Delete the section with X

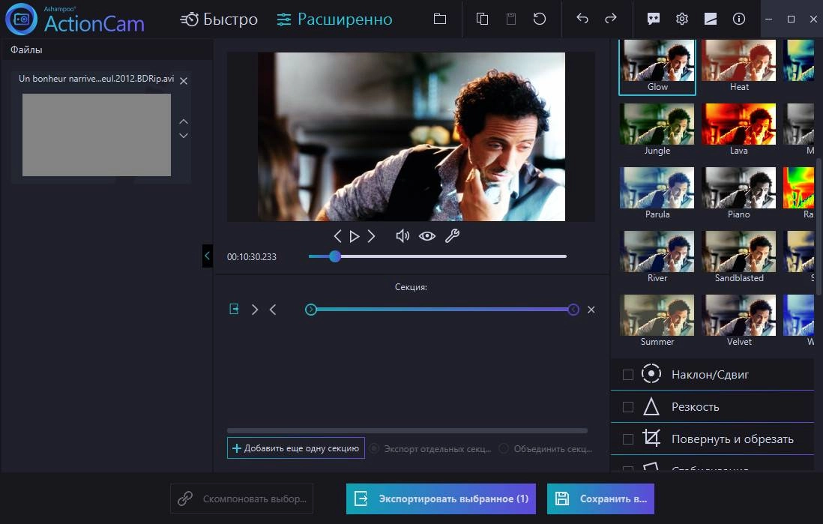pos(591,310)
